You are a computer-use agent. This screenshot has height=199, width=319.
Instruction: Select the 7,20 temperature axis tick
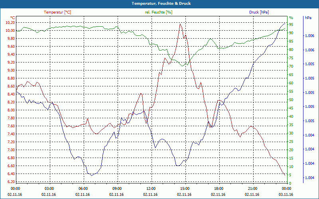pos(11,142)
